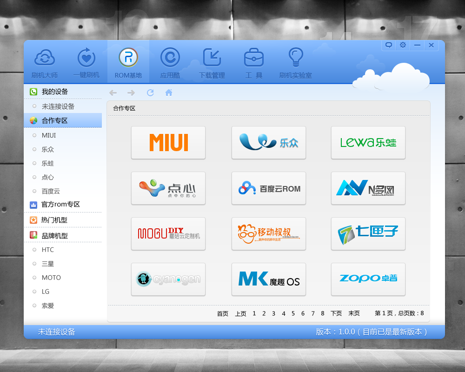Expand the 热门机型 sidebar section
This screenshot has height=372, width=465.
point(54,220)
